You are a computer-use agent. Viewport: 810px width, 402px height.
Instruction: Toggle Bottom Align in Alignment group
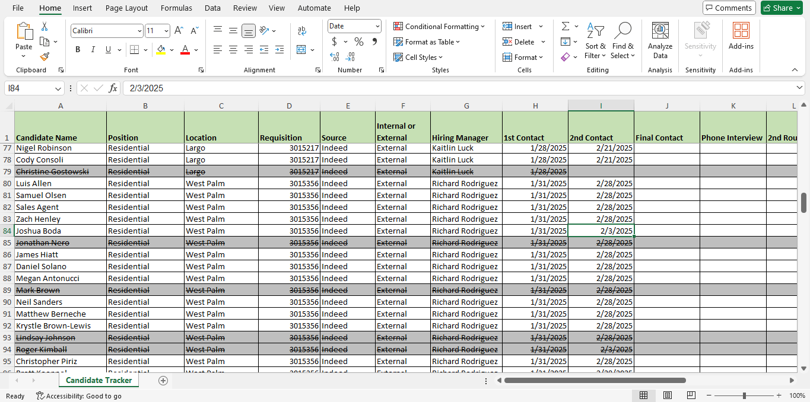pos(249,31)
